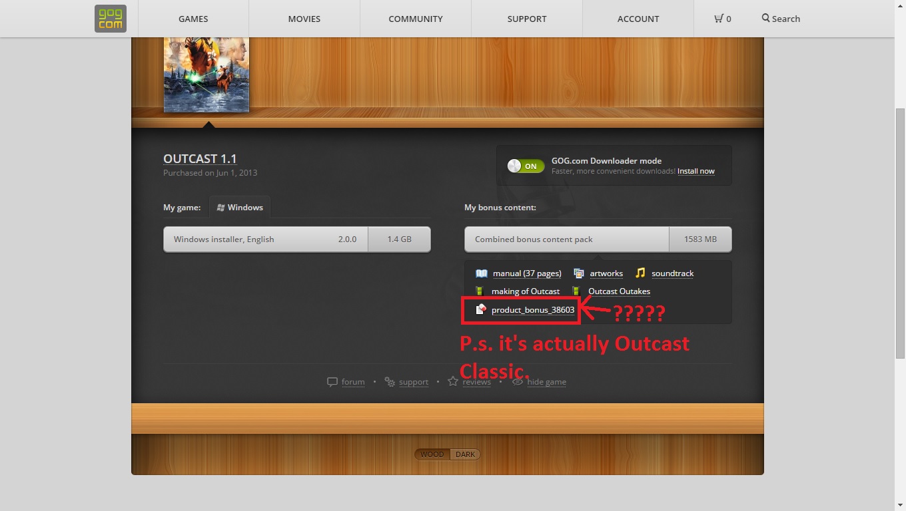
Task: Click the Outcast game cover thumbnail
Action: [x=207, y=75]
